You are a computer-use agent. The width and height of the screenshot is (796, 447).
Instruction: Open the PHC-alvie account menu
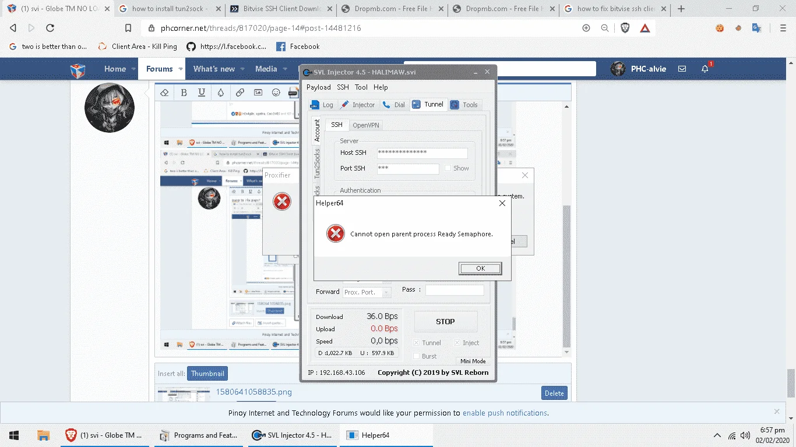click(x=639, y=69)
